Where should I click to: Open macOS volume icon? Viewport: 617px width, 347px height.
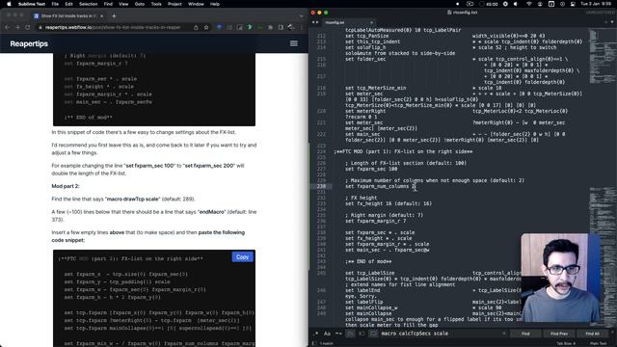[517, 4]
